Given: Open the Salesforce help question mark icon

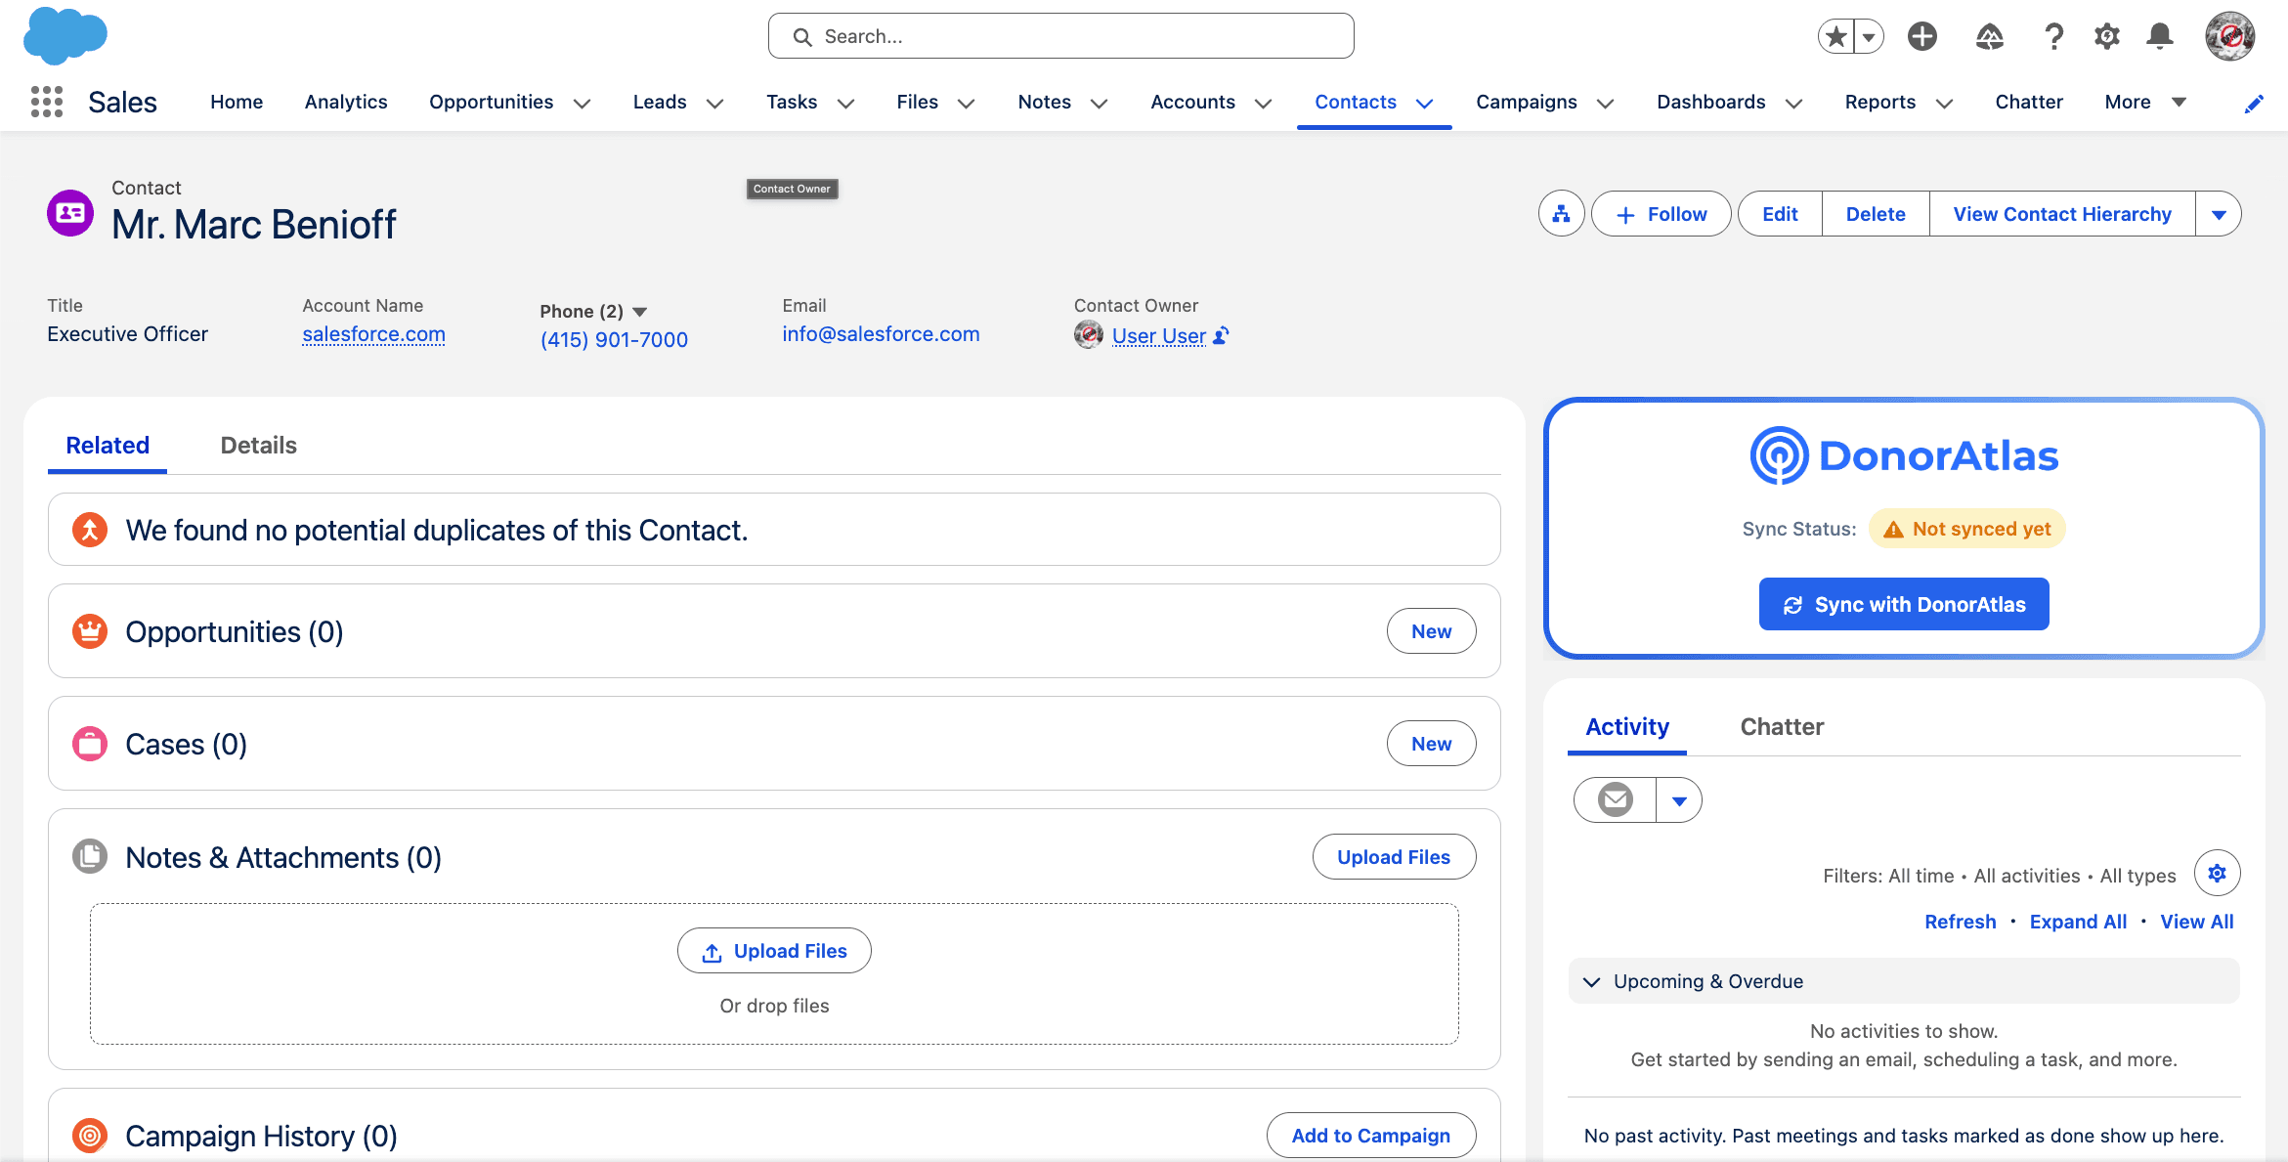Looking at the screenshot, I should pos(2053,36).
